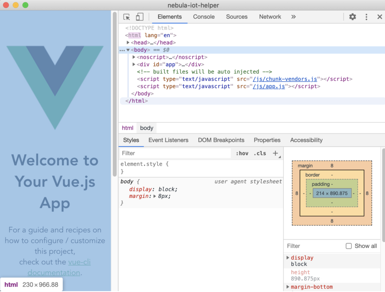Expand the head element node
The height and width of the screenshot is (292, 385).
128,43
